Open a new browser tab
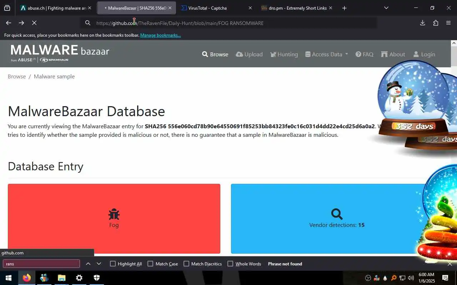457x285 pixels. click(344, 8)
